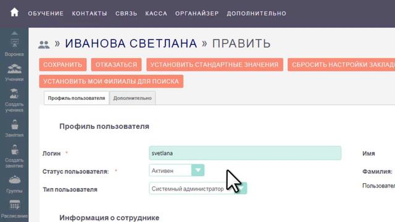Viewport: 395px width, 222px height.
Task: Open the Обучение menu
Action: tap(46, 14)
